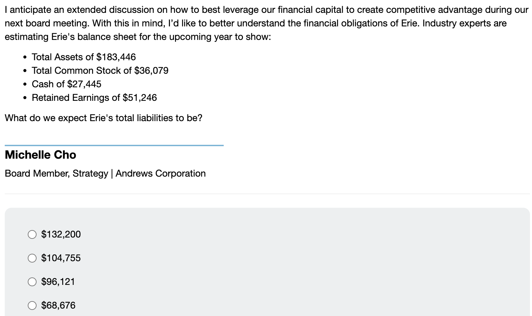
Task: Click Michelle Cho's name
Action: coord(40,155)
